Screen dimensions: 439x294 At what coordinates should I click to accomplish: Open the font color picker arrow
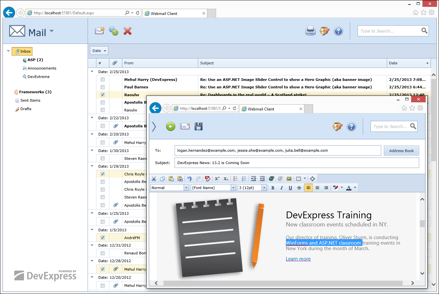355,188
